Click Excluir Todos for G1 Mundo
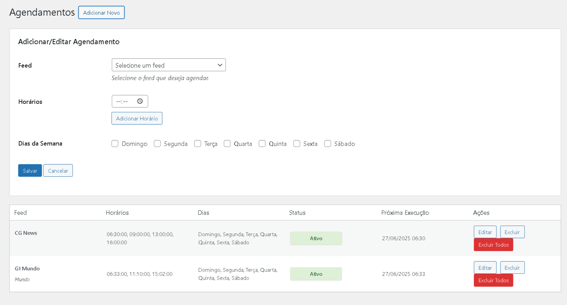567x305 pixels. pos(493,281)
